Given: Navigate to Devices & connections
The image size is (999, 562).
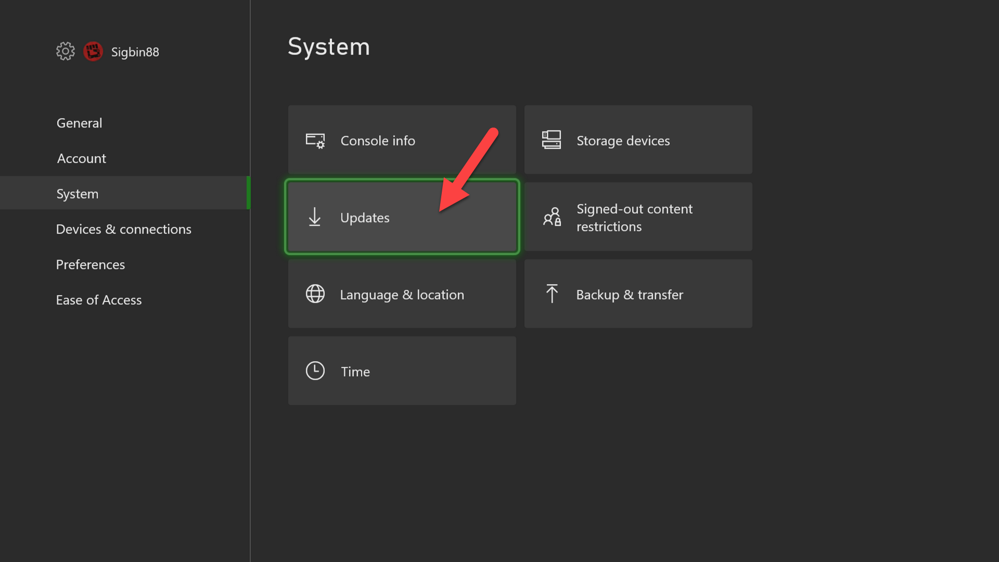Looking at the screenshot, I should (123, 228).
